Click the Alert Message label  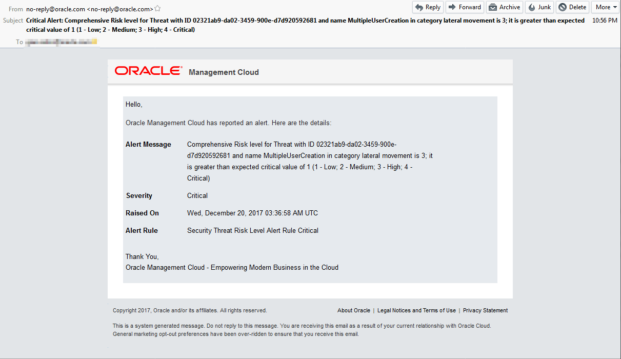[x=148, y=145]
